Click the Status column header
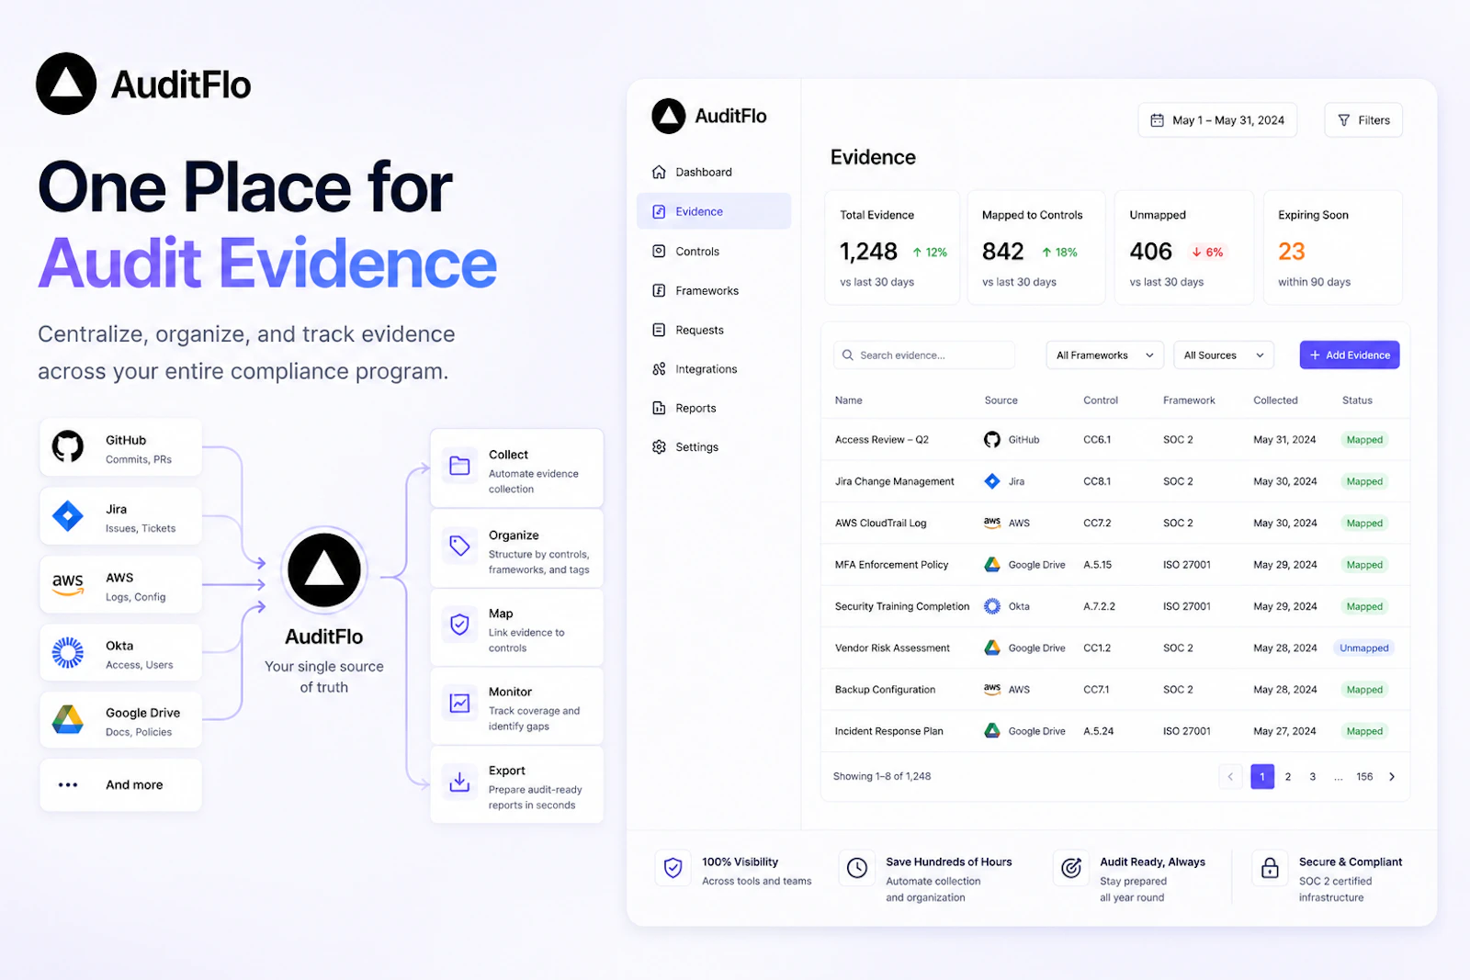 click(x=1357, y=400)
